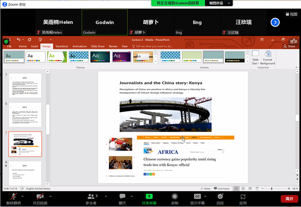Open the 视图 layout view menu
The height and width of the screenshot is (207, 301).
click(291, 14)
